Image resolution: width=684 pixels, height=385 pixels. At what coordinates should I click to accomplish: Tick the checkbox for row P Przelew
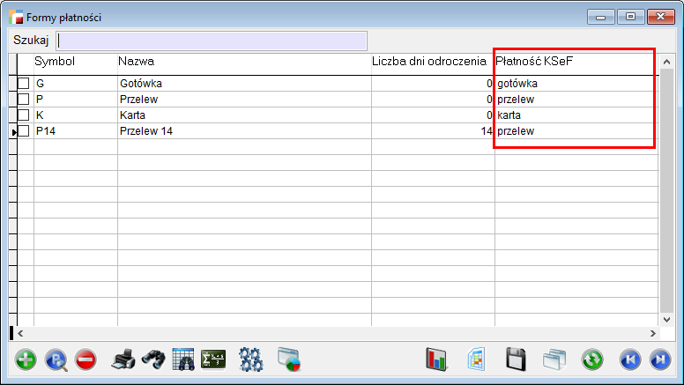(x=24, y=100)
